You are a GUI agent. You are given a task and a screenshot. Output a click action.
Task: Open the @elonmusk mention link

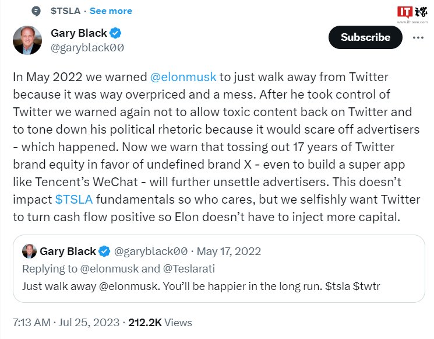coord(183,77)
